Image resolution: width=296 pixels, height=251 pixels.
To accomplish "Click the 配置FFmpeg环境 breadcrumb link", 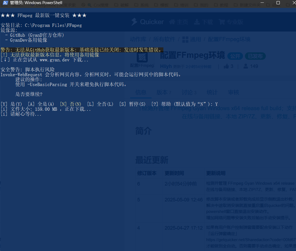I will [229, 39].
